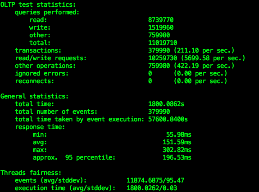Click the transactions count 379990
This screenshot has width=259, height=192.
[x=159, y=50]
